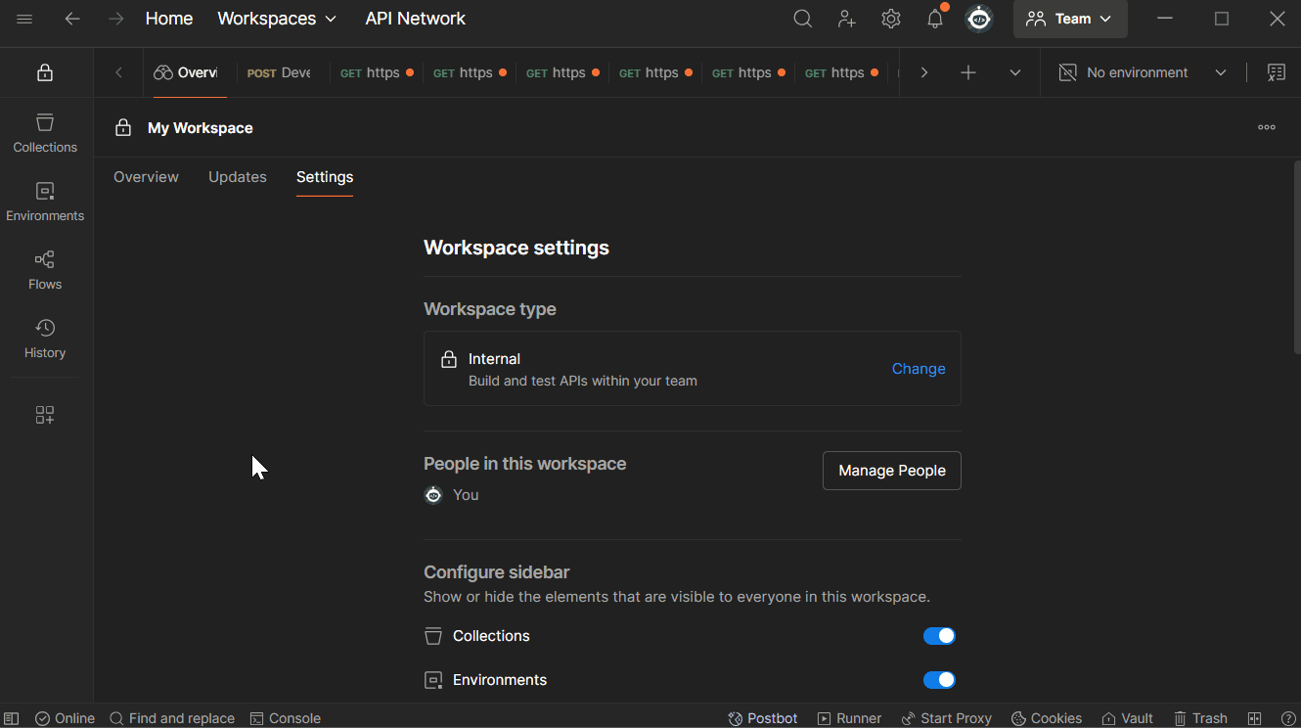Open the hamburger main menu
The width and height of the screenshot is (1301, 728).
pyautogui.click(x=24, y=19)
